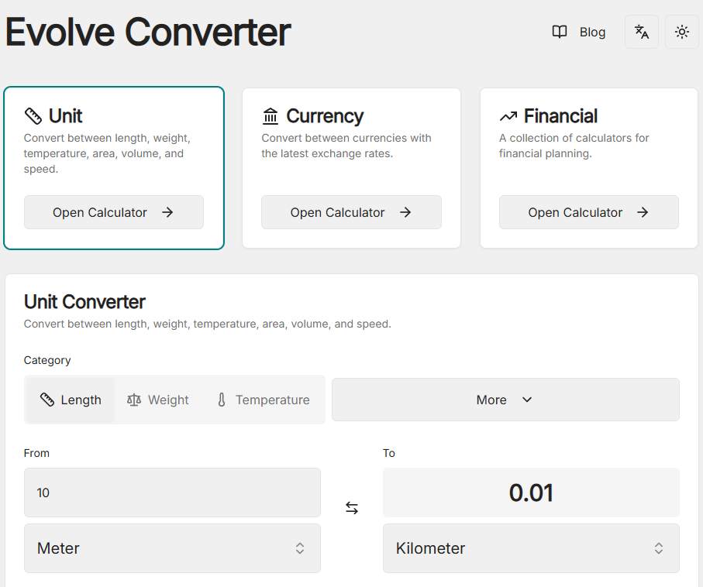Click the swap arrows between From and To
The width and height of the screenshot is (703, 587).
[352, 508]
